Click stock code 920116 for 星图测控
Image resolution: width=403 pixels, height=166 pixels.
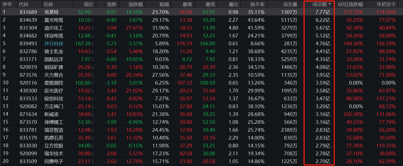click(28, 83)
